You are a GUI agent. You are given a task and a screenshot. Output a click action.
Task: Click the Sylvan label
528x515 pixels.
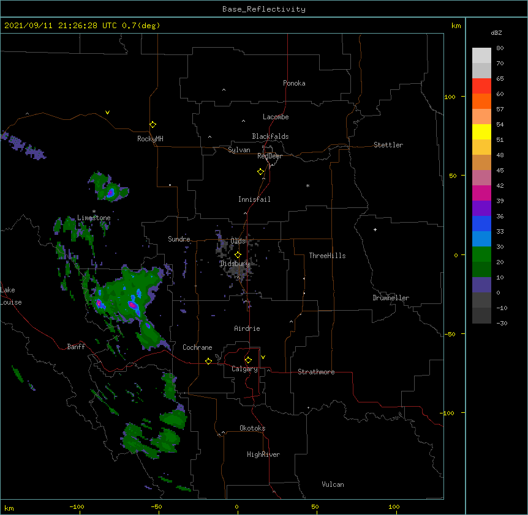pos(239,150)
